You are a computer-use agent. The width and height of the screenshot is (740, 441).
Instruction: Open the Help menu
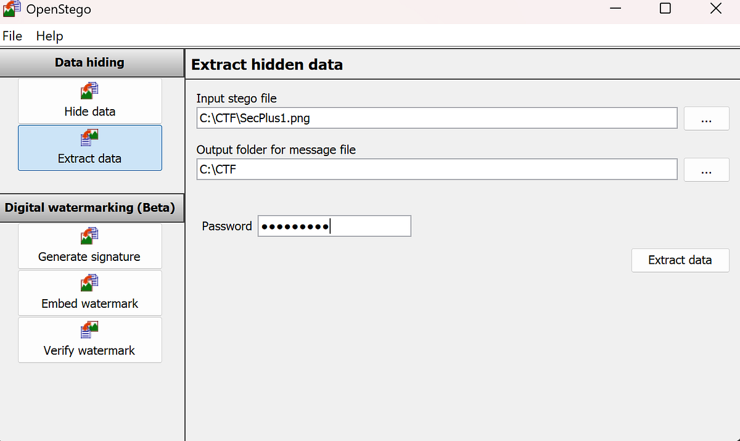(49, 36)
